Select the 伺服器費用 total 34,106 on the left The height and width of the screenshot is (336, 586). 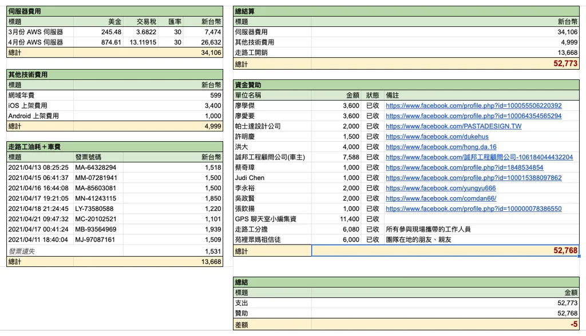[148, 53]
